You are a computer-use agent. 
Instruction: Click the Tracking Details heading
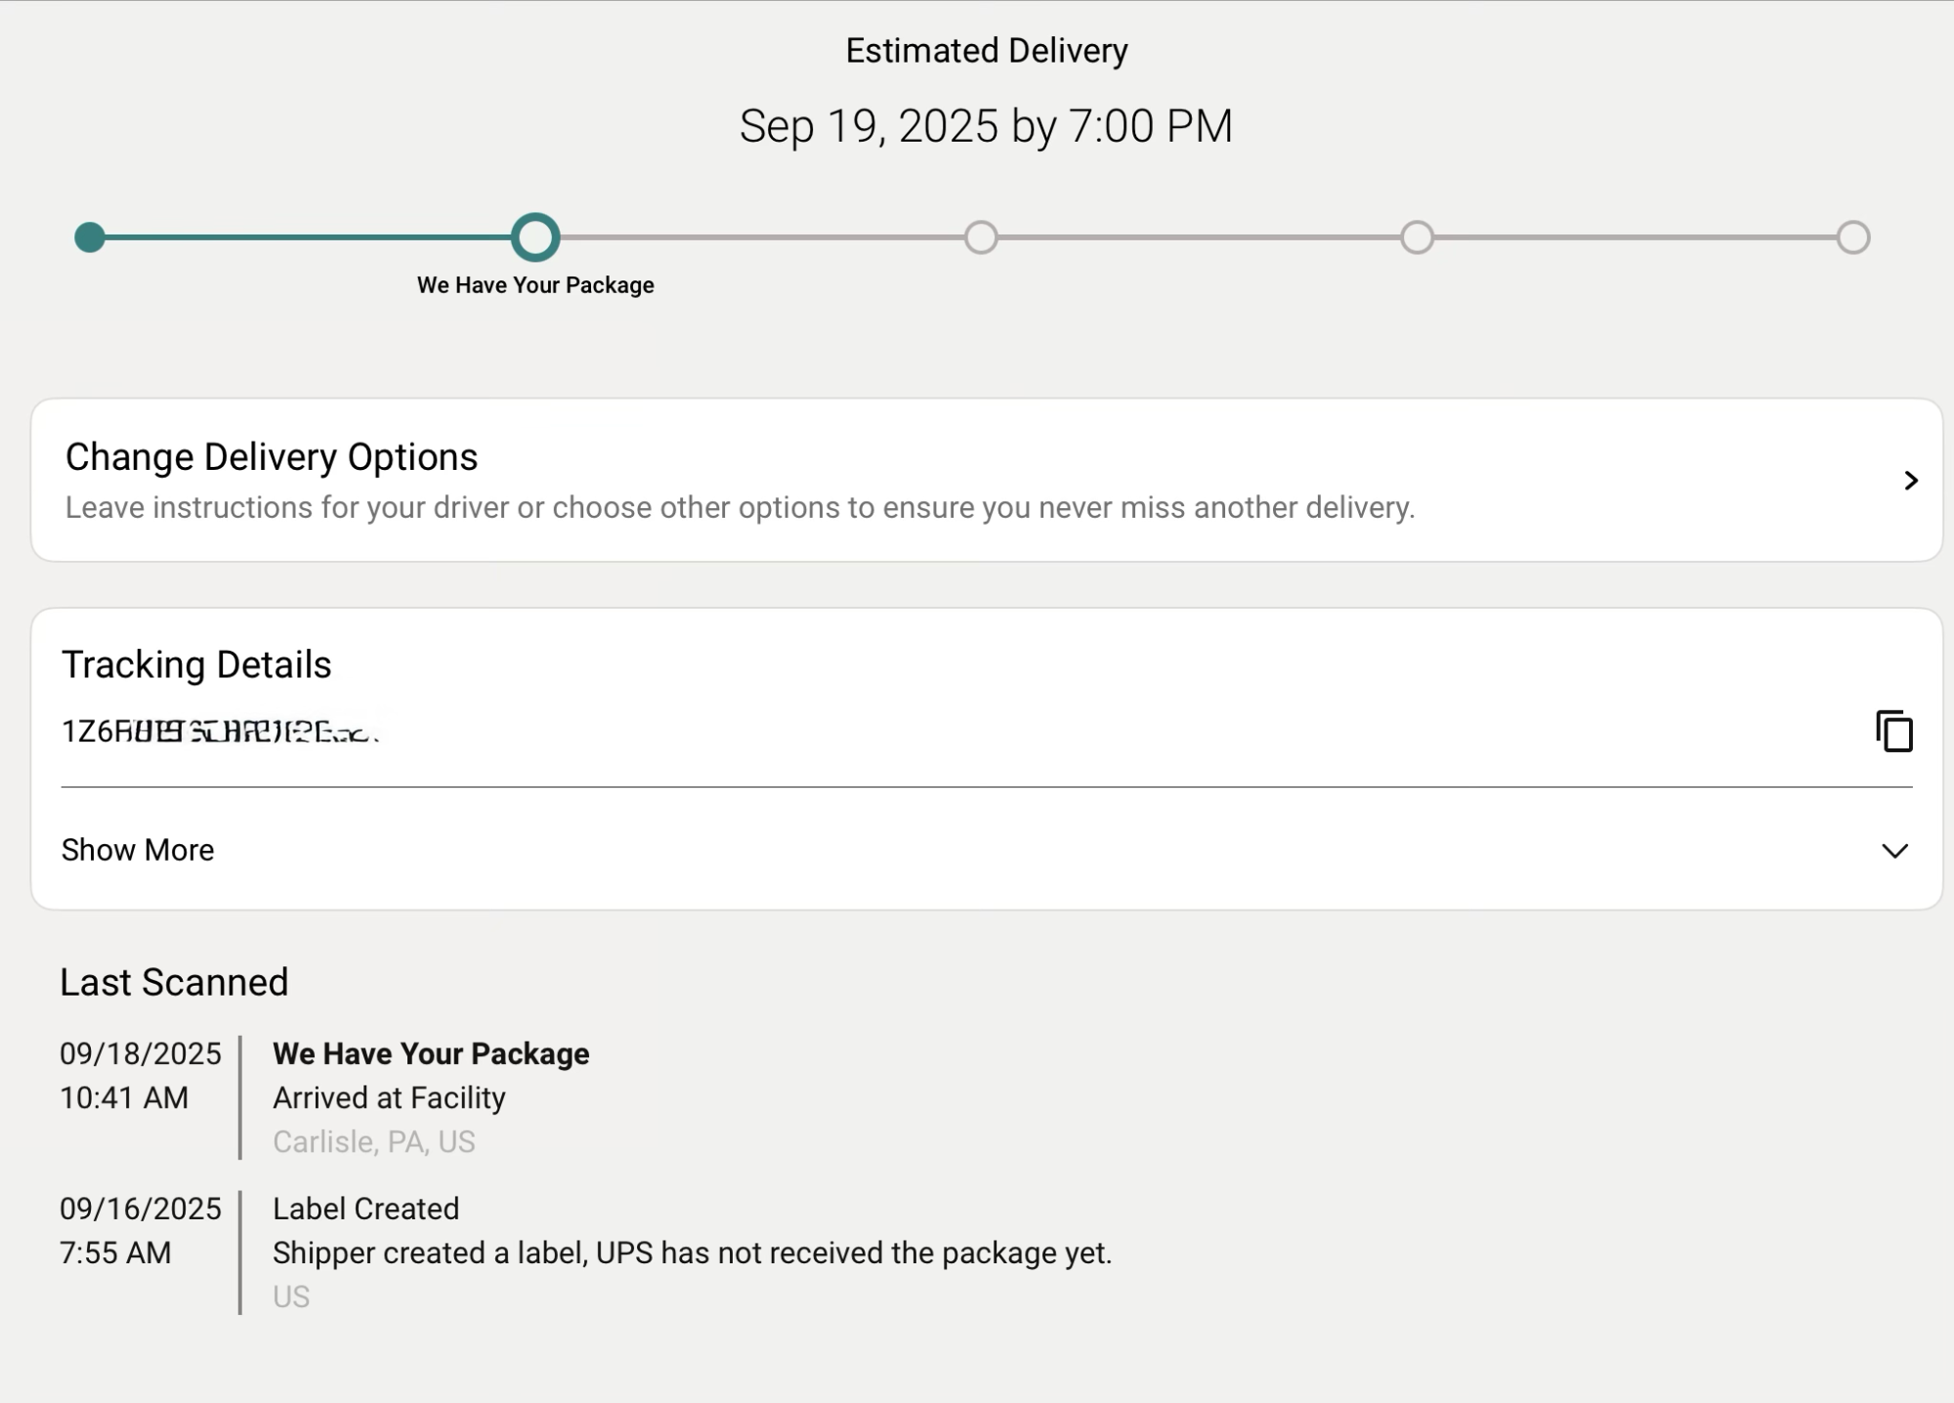point(196,665)
